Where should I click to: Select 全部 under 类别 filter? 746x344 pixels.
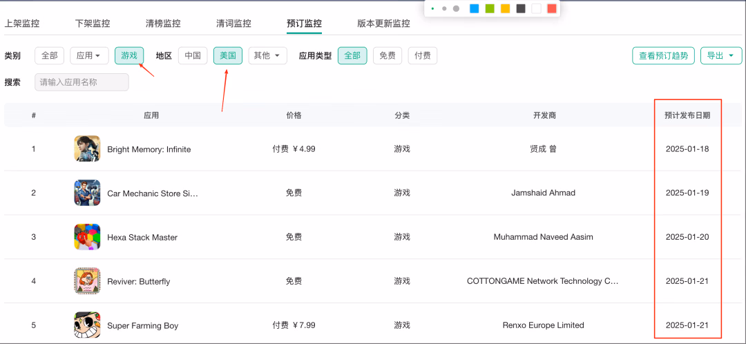pos(50,56)
